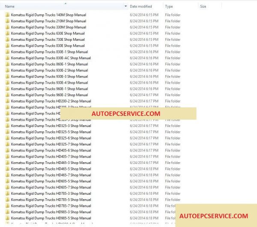This screenshot has height=227, width=257.
Task: Select 'Komatsu Rigid Dump Trucks HD325-6 Shop Manual' name
Action: (51, 138)
